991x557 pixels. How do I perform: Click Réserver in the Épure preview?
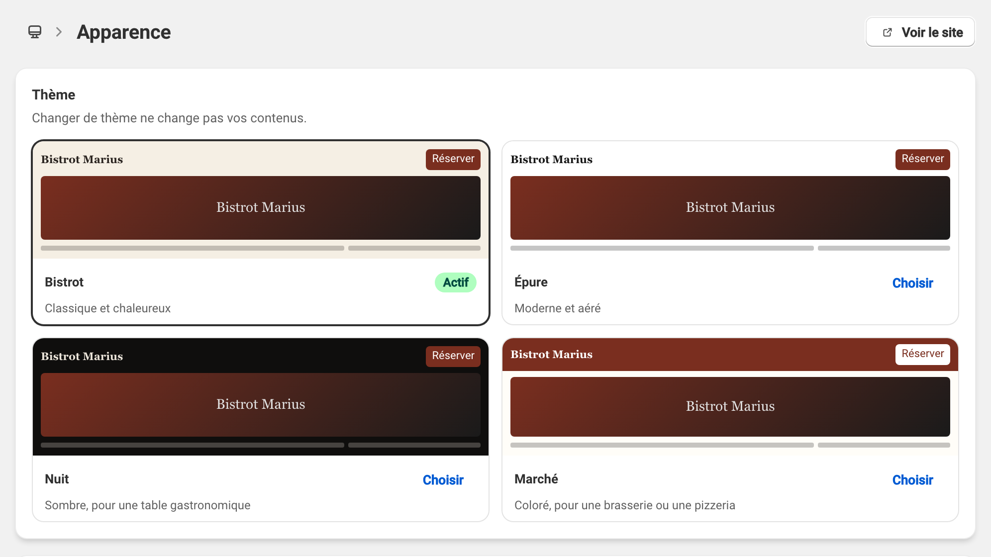923,159
